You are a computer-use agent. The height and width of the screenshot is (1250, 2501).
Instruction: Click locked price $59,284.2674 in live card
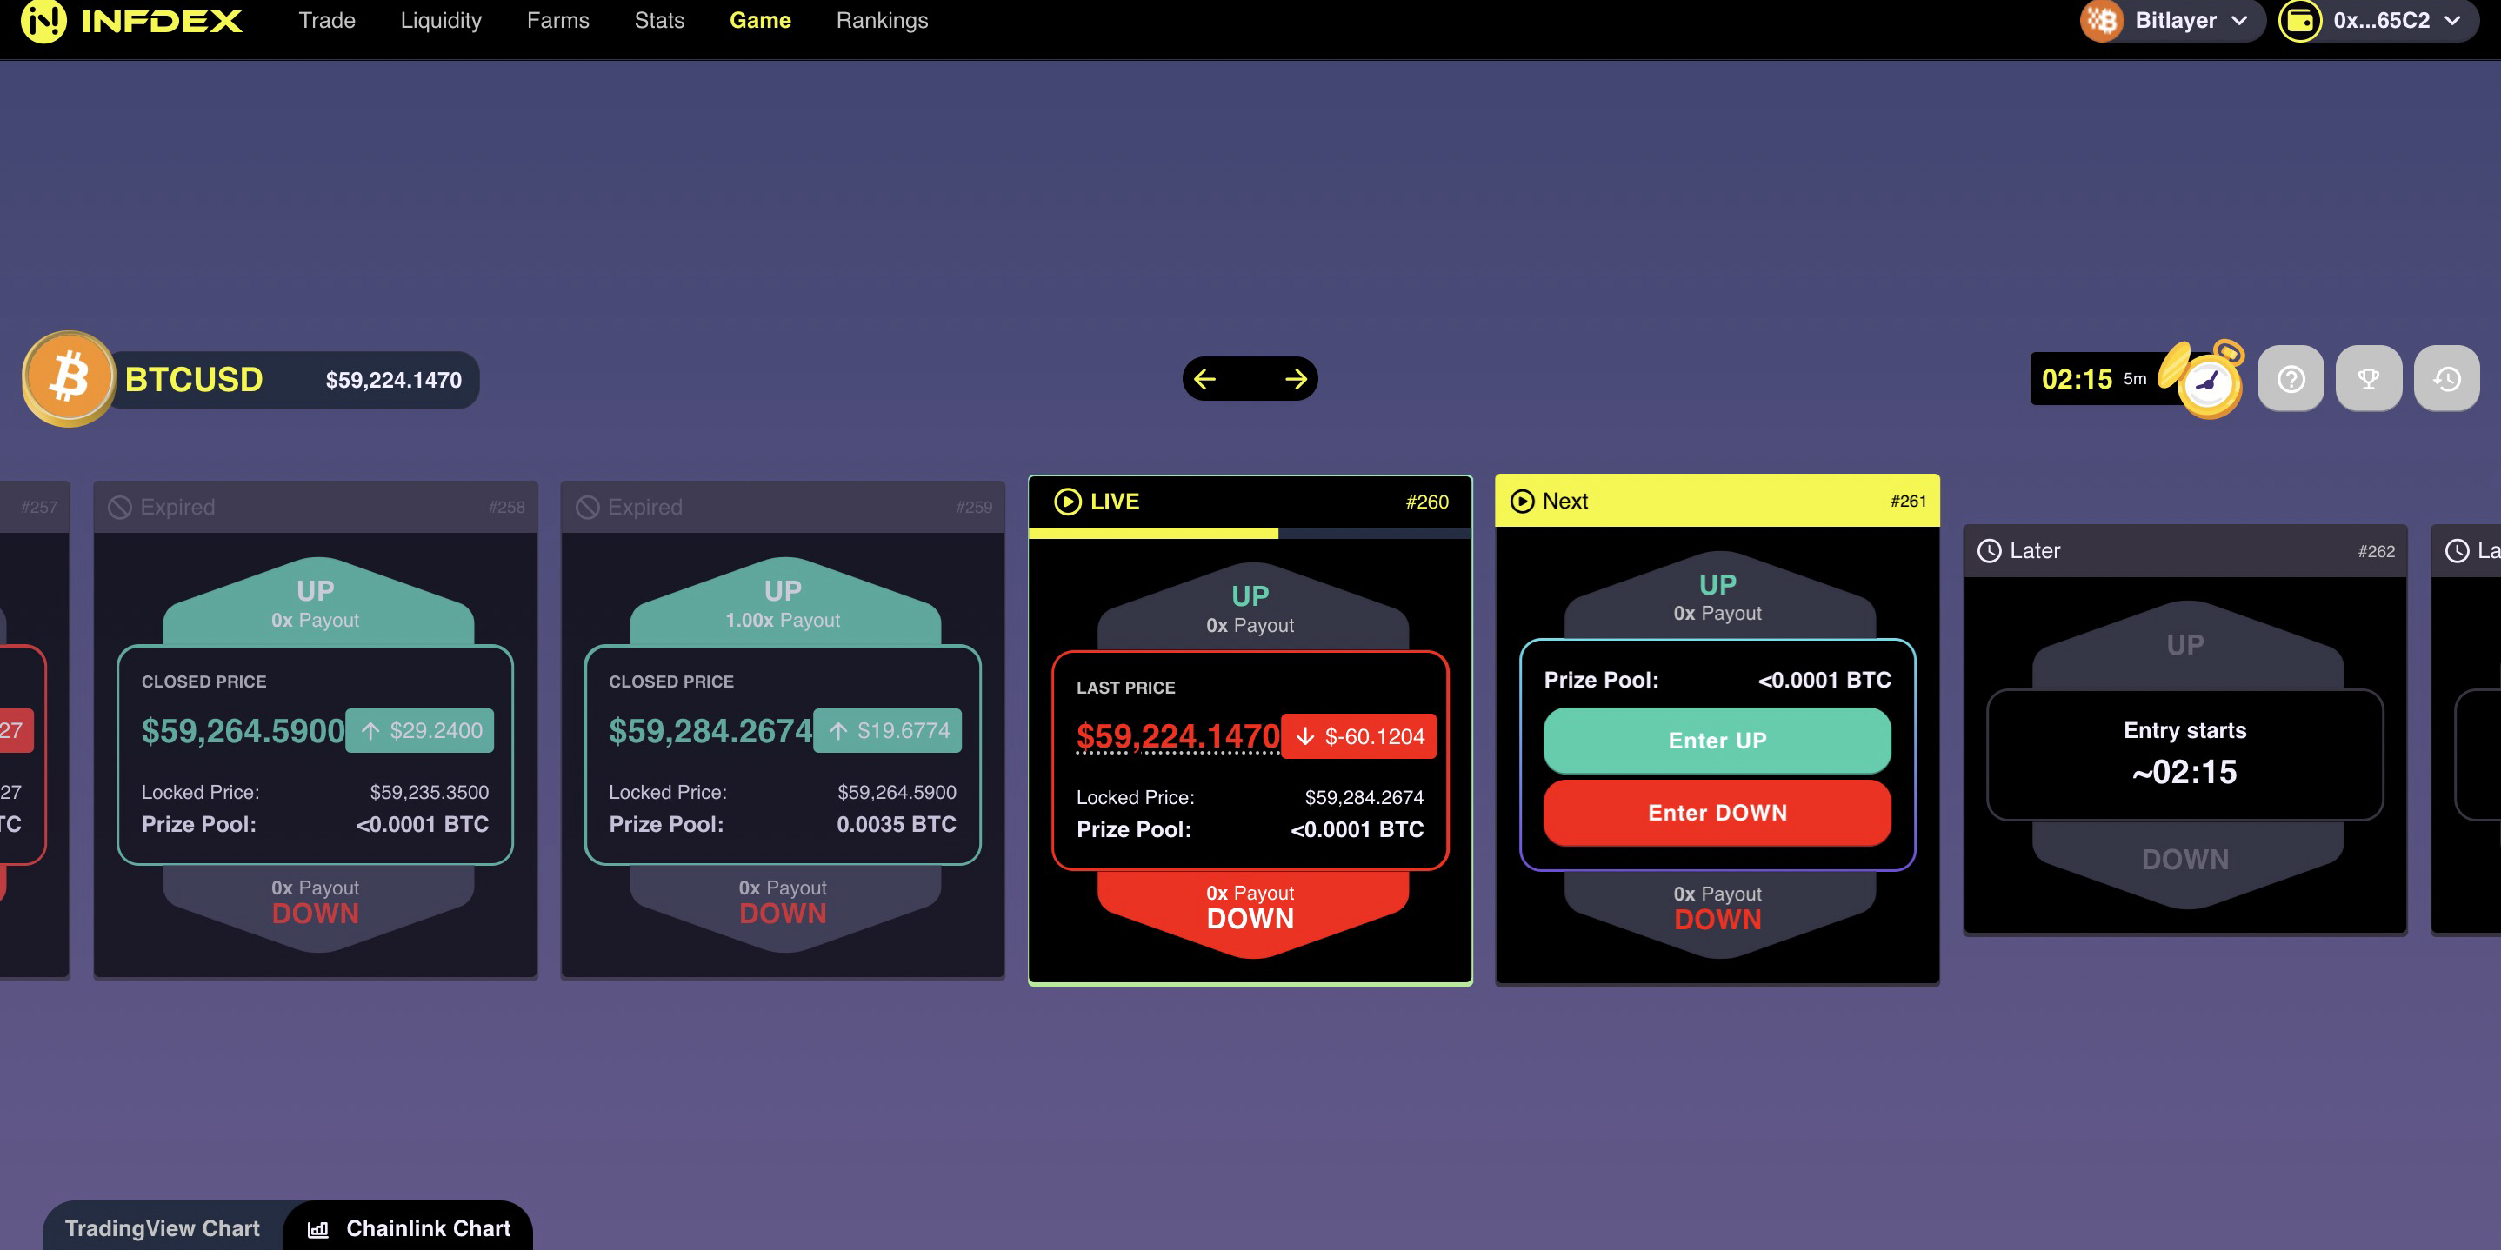1364,797
